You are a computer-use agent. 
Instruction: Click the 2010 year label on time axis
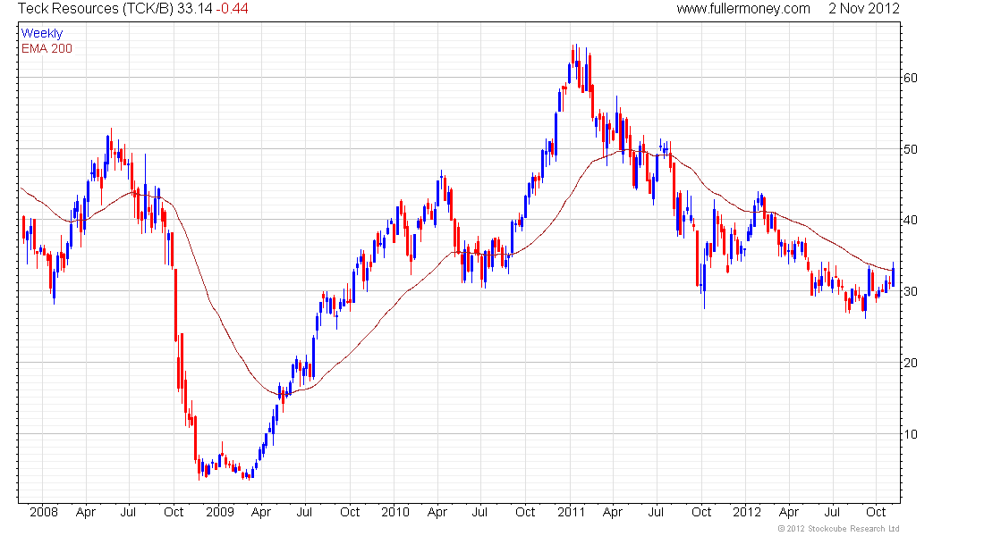395,512
